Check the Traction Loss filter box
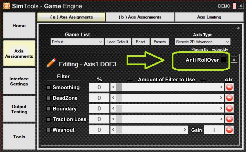This screenshot has width=246, height=152. coord(49,119)
